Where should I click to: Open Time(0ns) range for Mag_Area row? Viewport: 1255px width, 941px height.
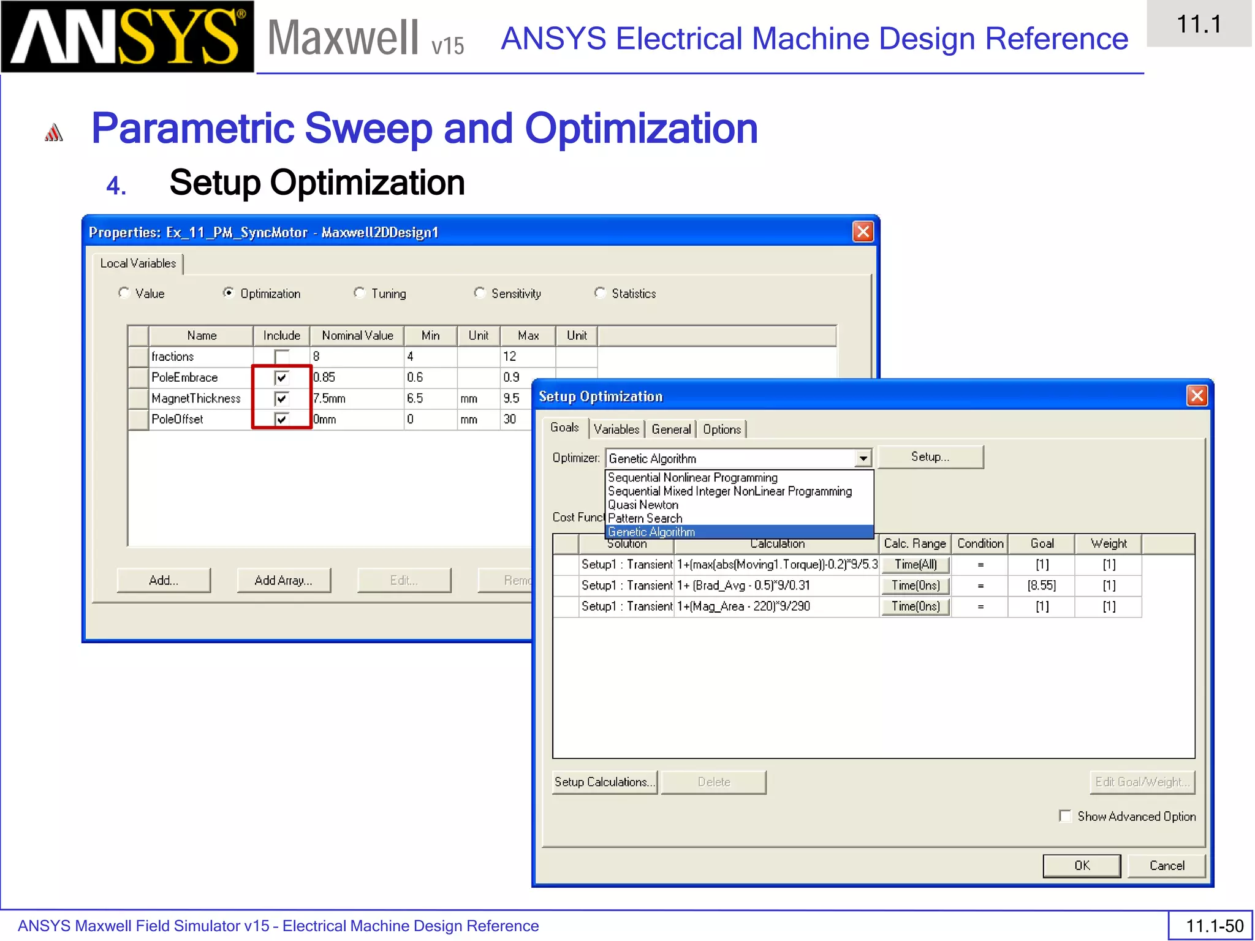[x=916, y=606]
